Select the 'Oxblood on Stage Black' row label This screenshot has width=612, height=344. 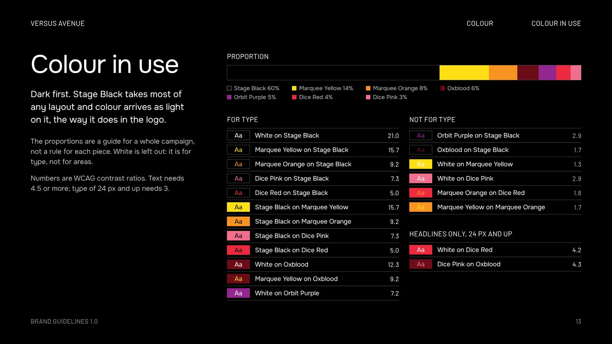click(473, 150)
